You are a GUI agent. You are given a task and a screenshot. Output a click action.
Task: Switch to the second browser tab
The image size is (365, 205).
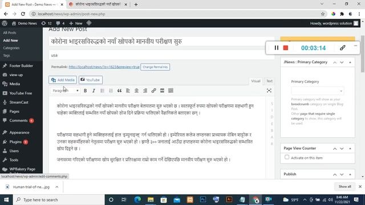[x=98, y=5]
